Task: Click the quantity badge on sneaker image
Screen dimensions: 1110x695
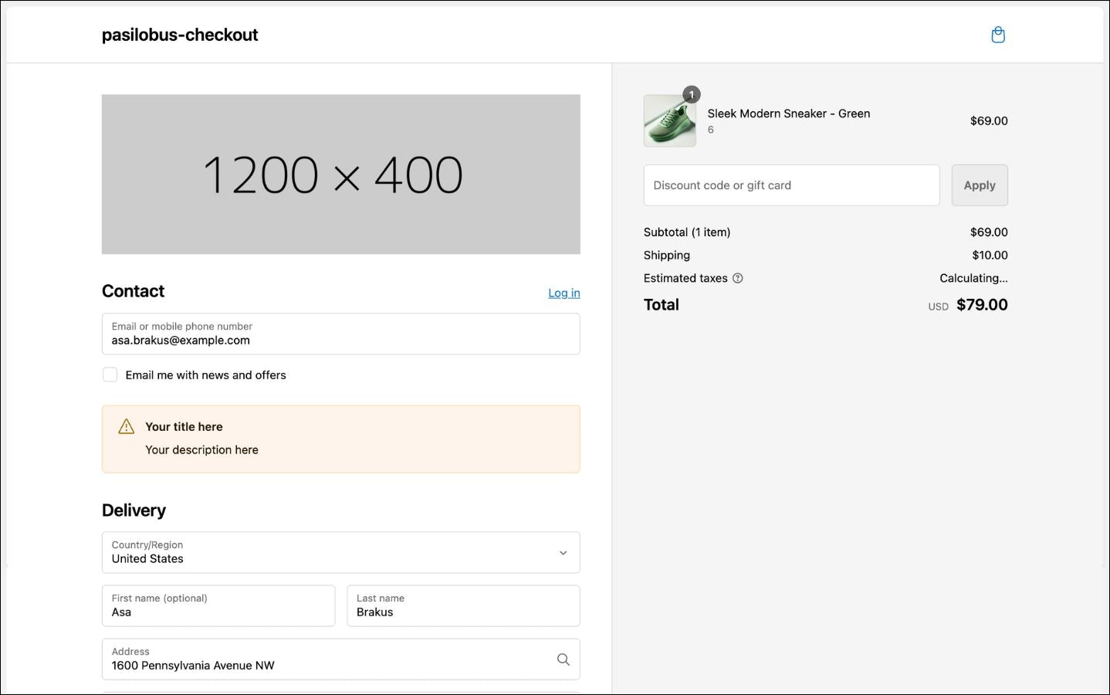Action: click(691, 95)
